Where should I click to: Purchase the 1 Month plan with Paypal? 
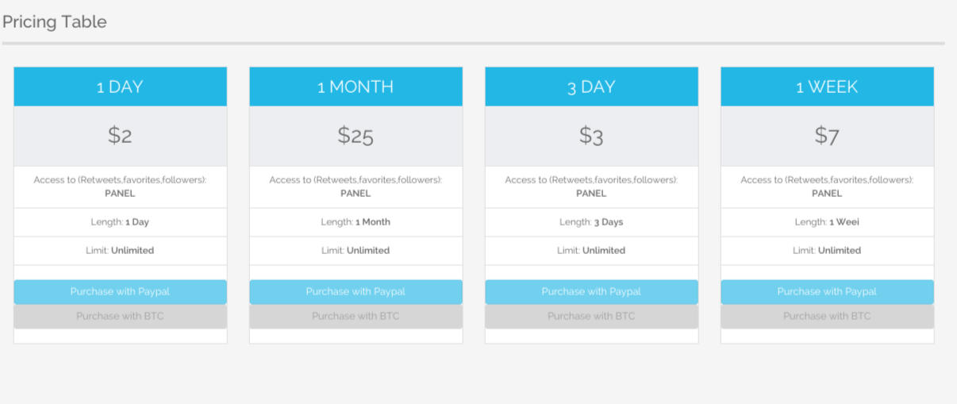(x=356, y=291)
